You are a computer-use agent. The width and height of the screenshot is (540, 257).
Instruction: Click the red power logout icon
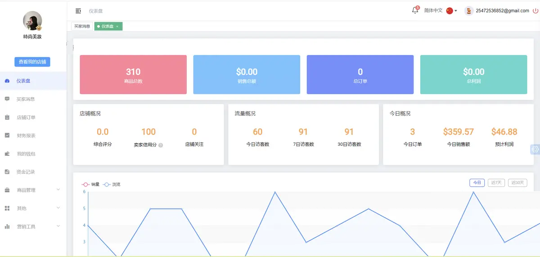pos(535,11)
